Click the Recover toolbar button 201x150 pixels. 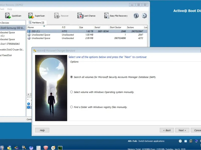[61, 16]
